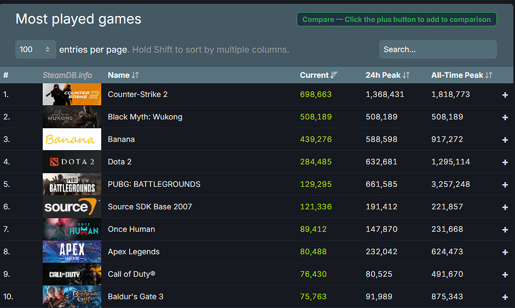Click plus icon for Source SDK Base 2007
The height and width of the screenshot is (308, 515).
(505, 207)
